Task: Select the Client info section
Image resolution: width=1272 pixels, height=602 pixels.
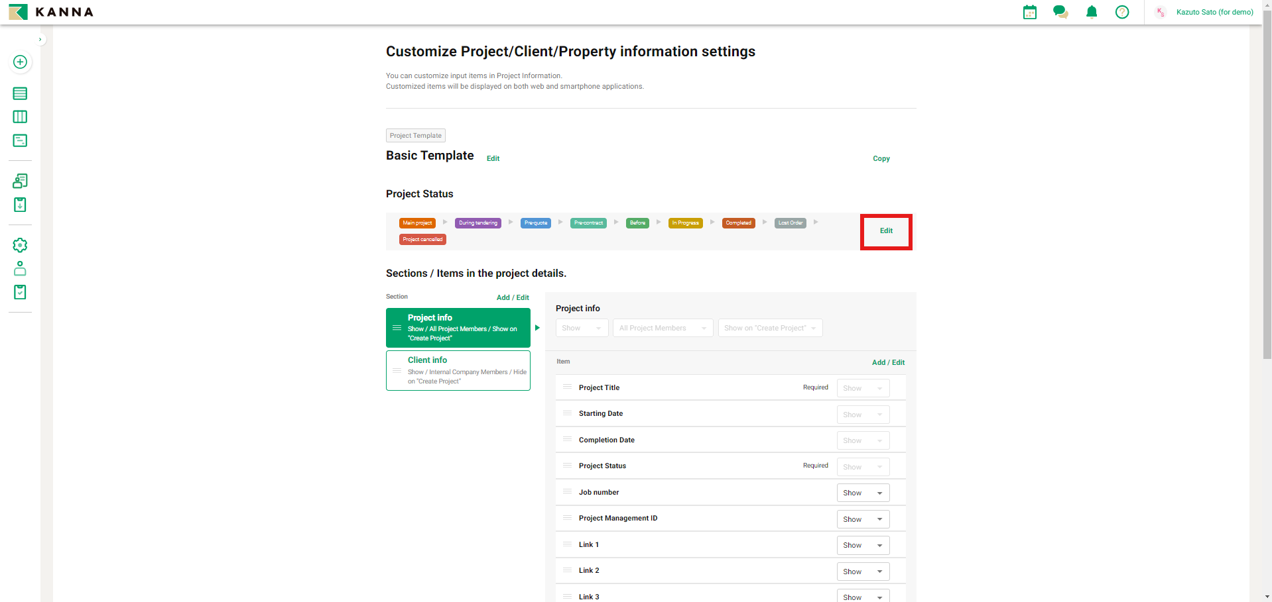Action: (x=458, y=370)
